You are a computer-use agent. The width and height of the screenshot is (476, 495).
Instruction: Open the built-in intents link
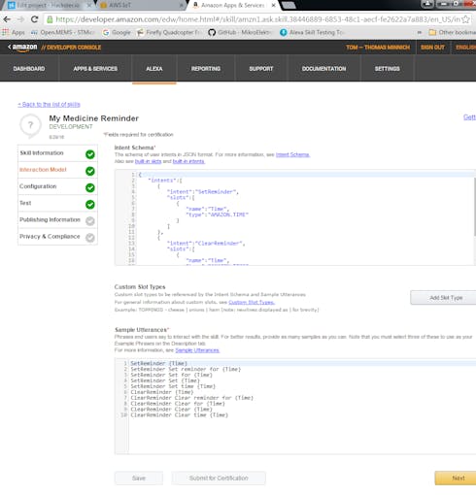(x=188, y=161)
